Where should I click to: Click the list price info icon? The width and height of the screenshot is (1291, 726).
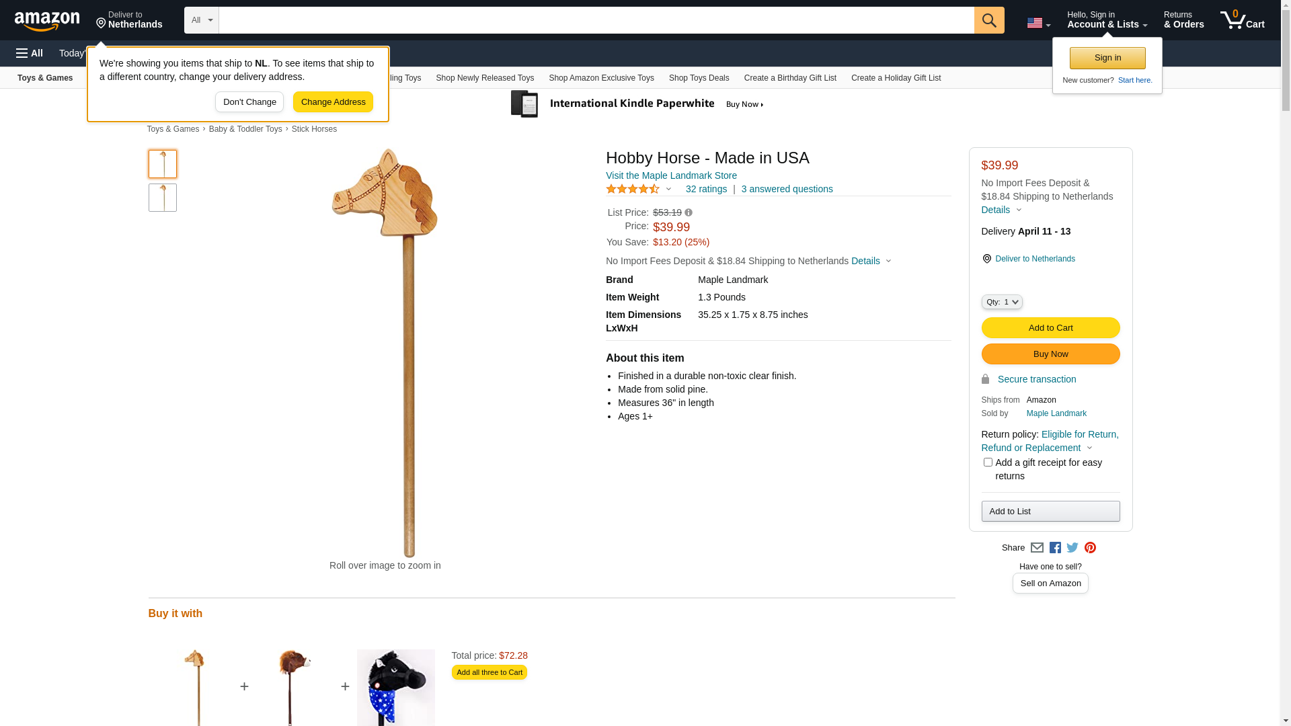[688, 212]
